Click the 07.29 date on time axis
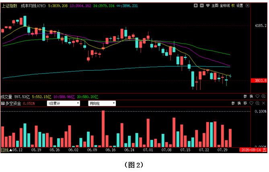This screenshot has height=172, width=269. click(222, 150)
